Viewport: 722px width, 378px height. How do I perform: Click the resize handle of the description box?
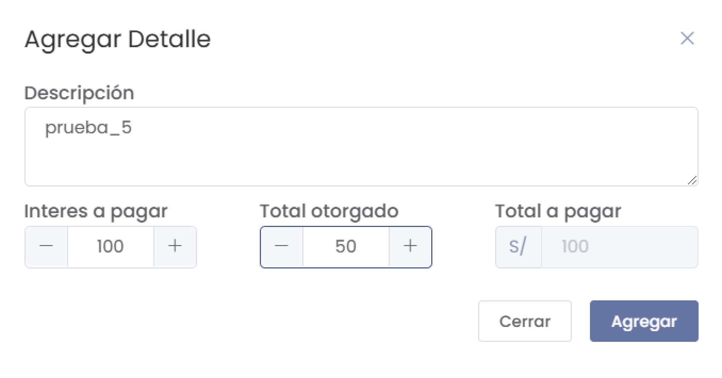tap(692, 181)
